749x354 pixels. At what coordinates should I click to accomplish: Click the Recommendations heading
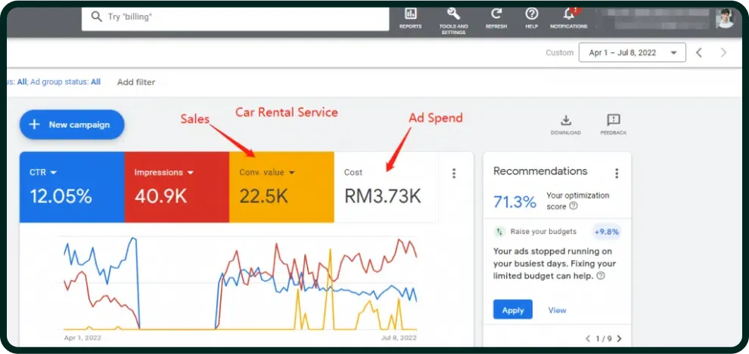(x=540, y=171)
